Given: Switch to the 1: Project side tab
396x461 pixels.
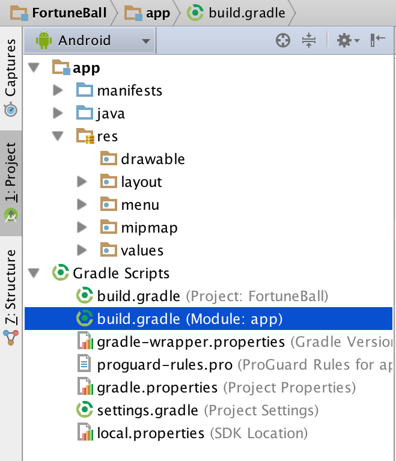Looking at the screenshot, I should tap(11, 183).
